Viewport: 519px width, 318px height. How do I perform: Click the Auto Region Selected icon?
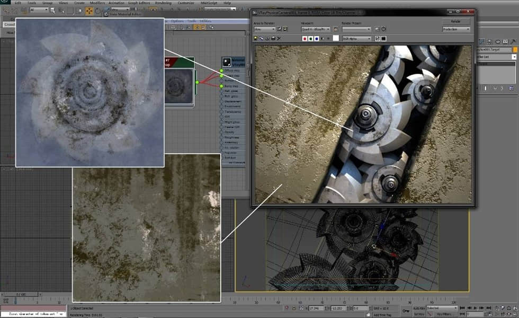[285, 29]
